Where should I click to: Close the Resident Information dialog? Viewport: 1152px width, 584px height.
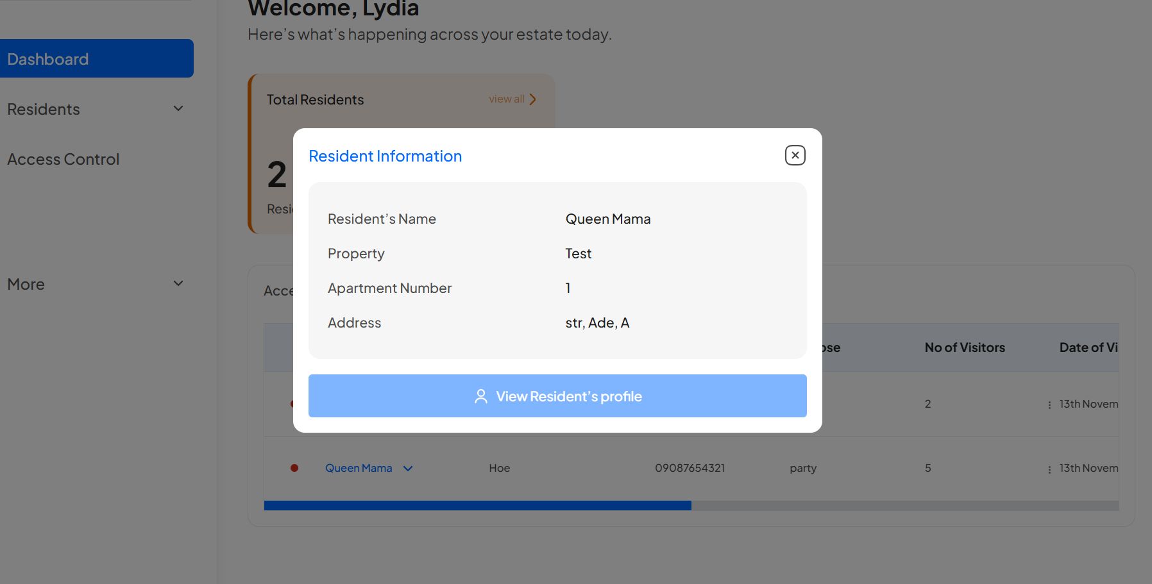[795, 155]
